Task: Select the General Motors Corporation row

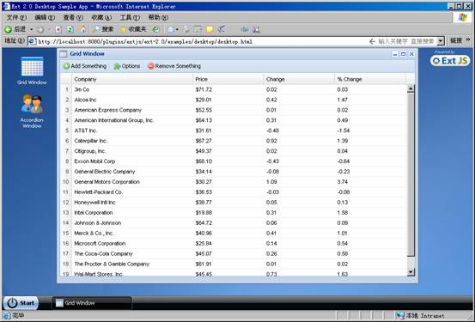Action: (234, 182)
